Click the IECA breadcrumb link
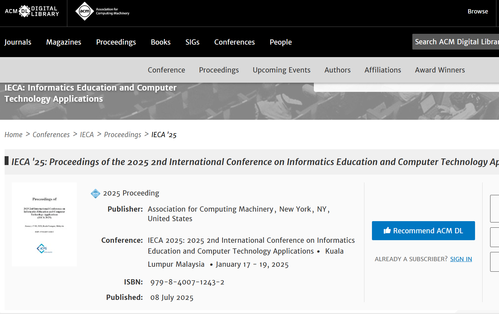This screenshot has width=499, height=314. click(87, 135)
